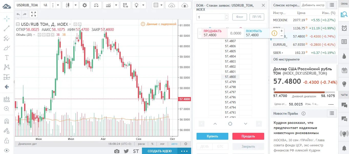Viewport: 349px width, 154px height.
Task: Save chart layout to cloud
Action: 185,5
